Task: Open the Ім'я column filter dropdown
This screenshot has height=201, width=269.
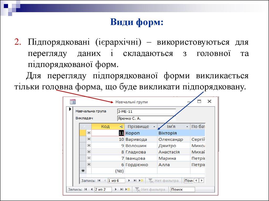Action: coord(187,127)
